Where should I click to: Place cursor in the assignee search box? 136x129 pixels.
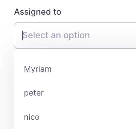tap(75, 35)
